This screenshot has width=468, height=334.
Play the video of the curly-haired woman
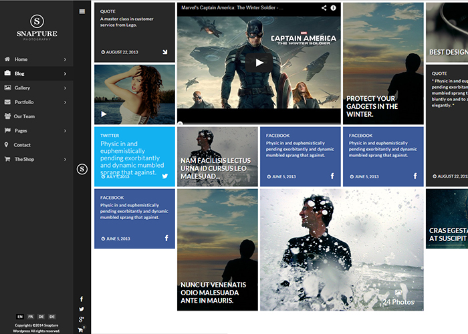pos(104,114)
